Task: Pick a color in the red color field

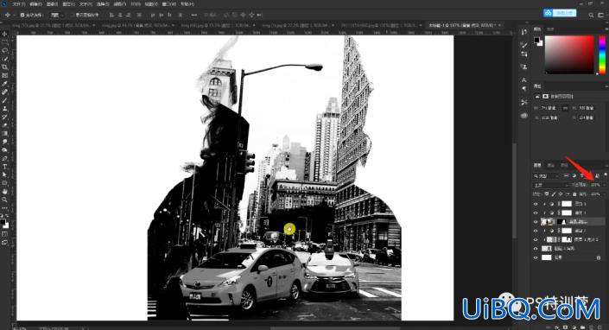Action: 569,54
